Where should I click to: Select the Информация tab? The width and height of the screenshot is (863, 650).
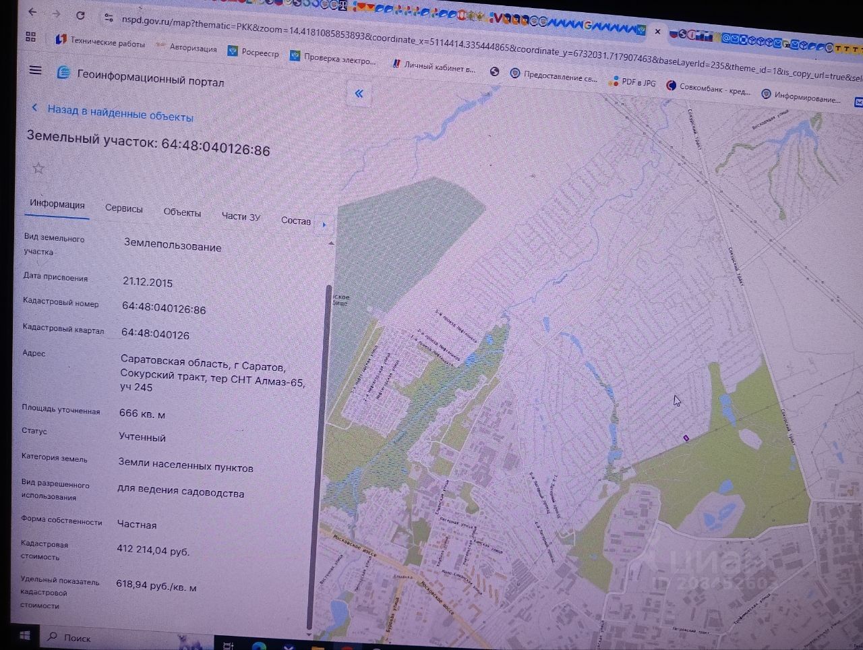[57, 204]
